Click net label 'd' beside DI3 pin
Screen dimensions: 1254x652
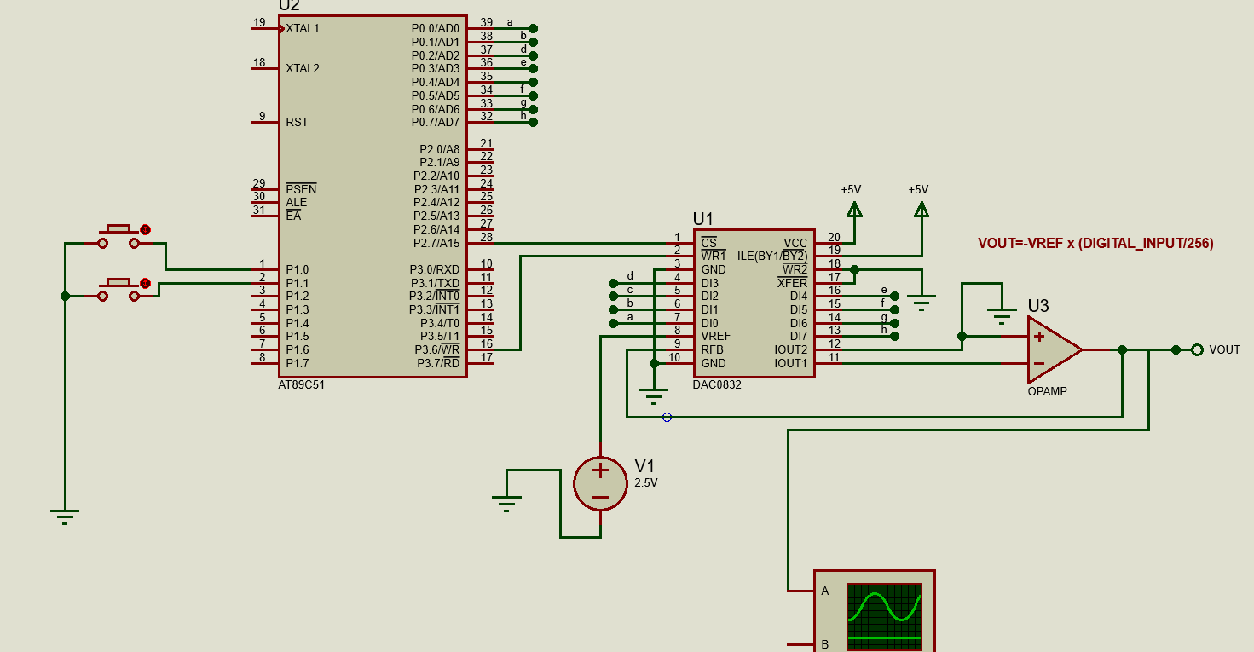[630, 275]
